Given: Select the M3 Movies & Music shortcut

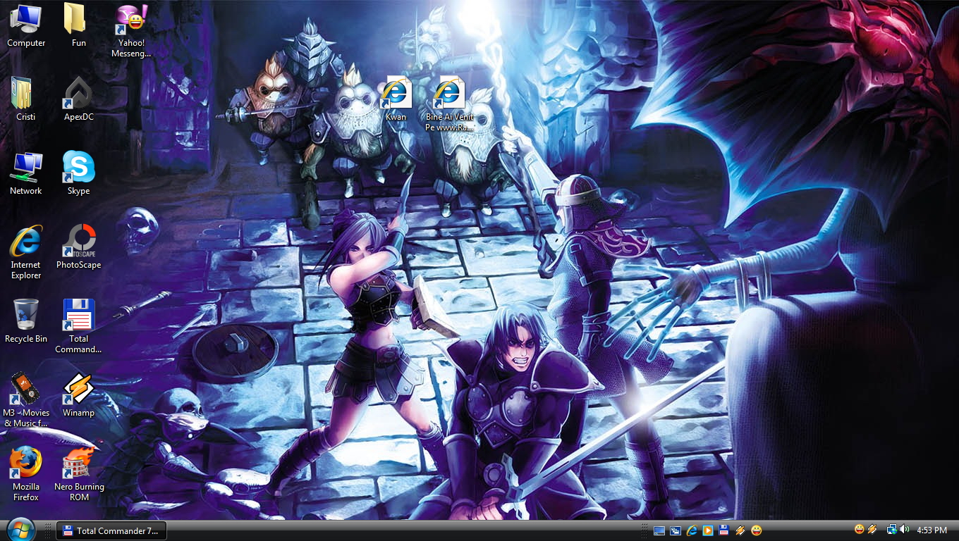Looking at the screenshot, I should pyautogui.click(x=26, y=390).
